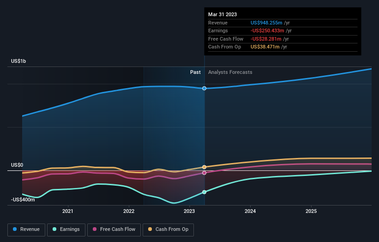Toggle the Revenue legend button
The image size is (379, 242).
pos(26,230)
